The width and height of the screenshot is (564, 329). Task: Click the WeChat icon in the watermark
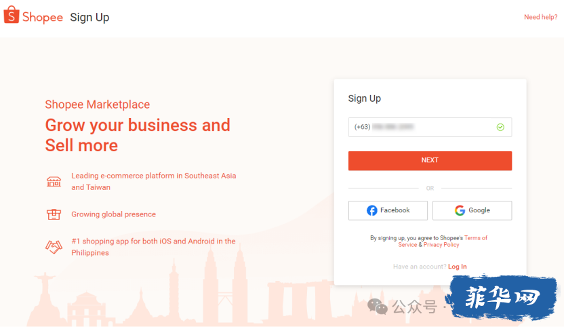click(x=377, y=307)
